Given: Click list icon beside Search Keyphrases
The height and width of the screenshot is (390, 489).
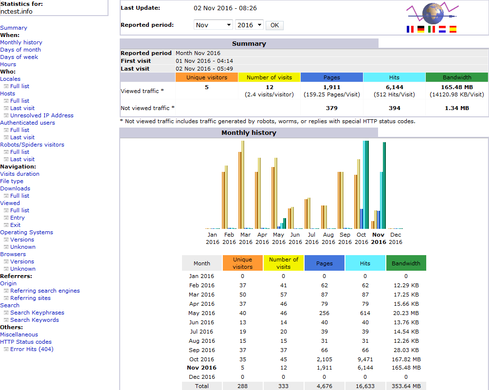Looking at the screenshot, I should [x=6, y=313].
